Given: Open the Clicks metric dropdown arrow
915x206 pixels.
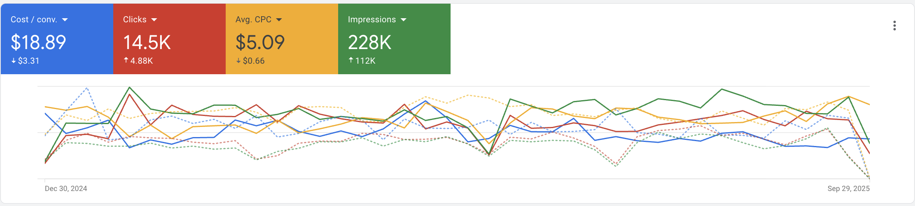Looking at the screenshot, I should 154,20.
